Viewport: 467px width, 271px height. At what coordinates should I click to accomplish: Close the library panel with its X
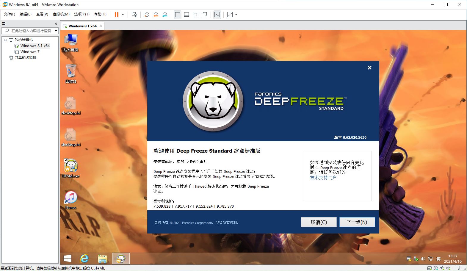pyautogui.click(x=56, y=24)
